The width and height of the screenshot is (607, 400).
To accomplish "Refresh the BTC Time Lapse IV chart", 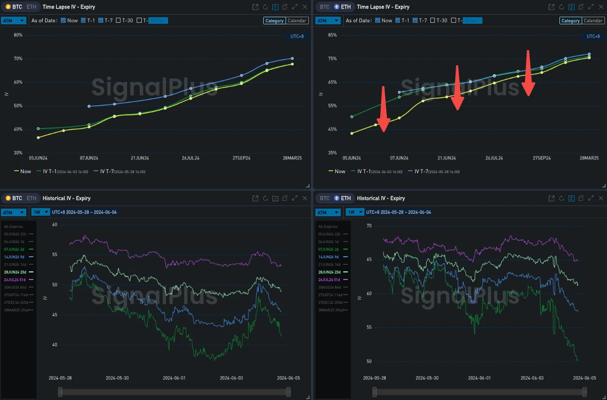I will (x=265, y=7).
